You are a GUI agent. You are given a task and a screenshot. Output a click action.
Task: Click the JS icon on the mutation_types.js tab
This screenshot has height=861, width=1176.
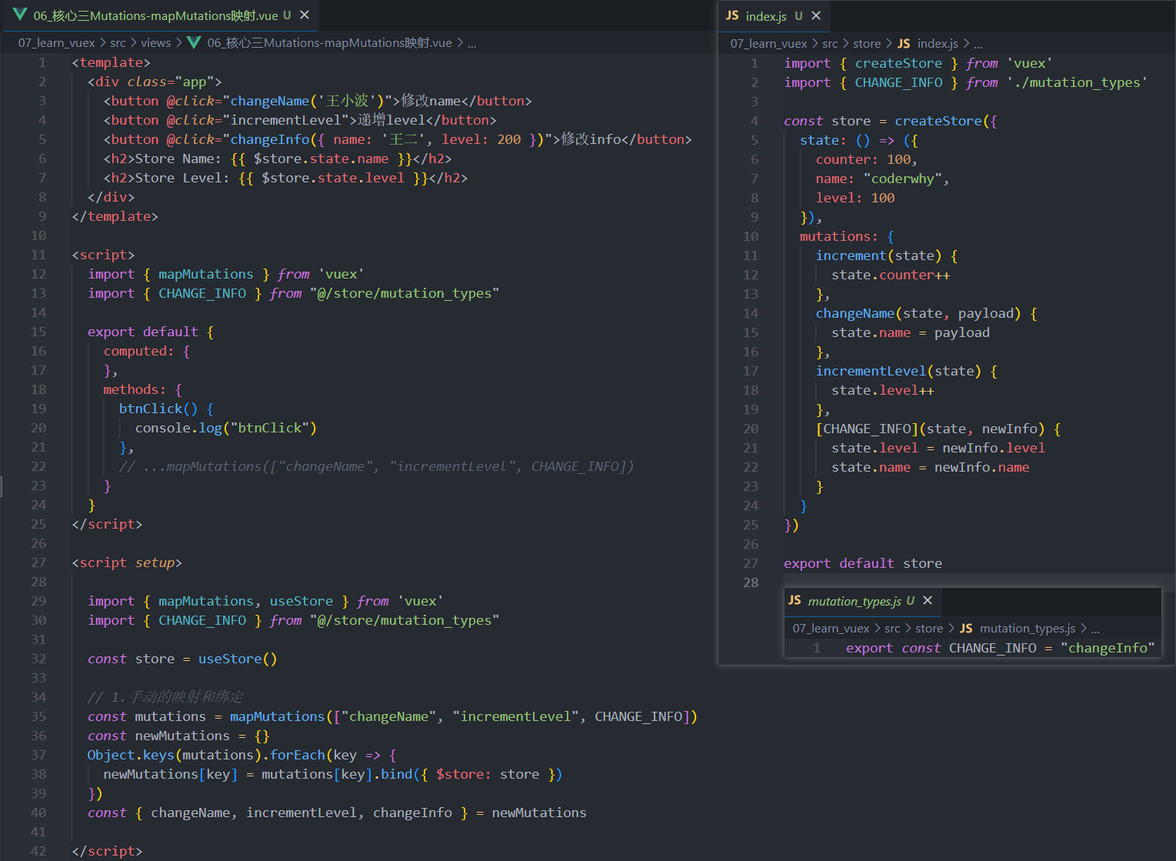(x=795, y=600)
